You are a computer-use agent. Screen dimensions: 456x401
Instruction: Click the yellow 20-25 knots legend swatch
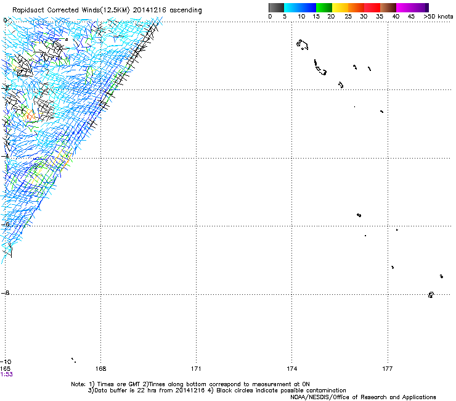tap(340, 7)
